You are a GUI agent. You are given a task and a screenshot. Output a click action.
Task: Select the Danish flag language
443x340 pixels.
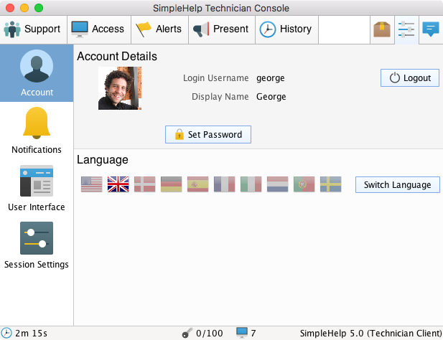[x=144, y=184]
